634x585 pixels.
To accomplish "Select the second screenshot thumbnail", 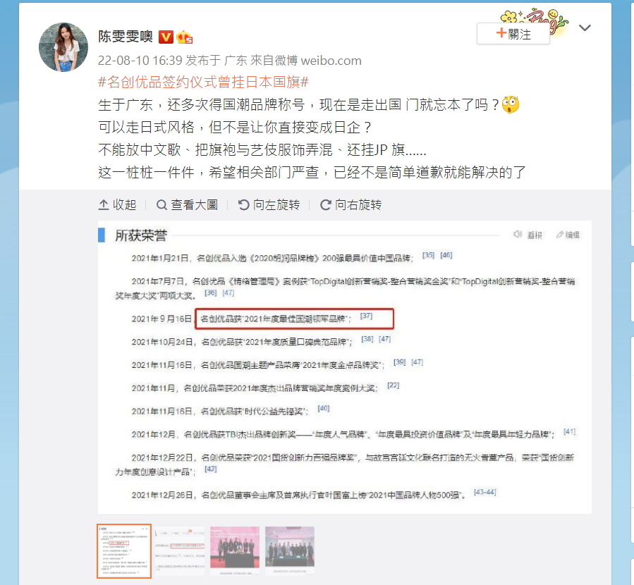I will tap(180, 551).
